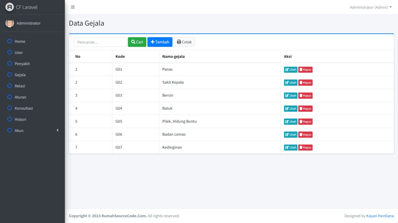Click the Panas symptom name
This screenshot has height=223, width=398.
167,69
